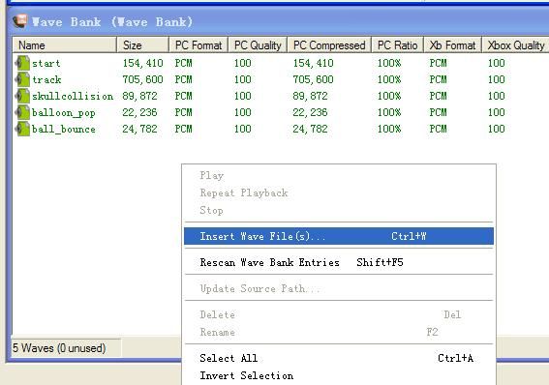Click PC Format PCM in start row

coord(183,63)
